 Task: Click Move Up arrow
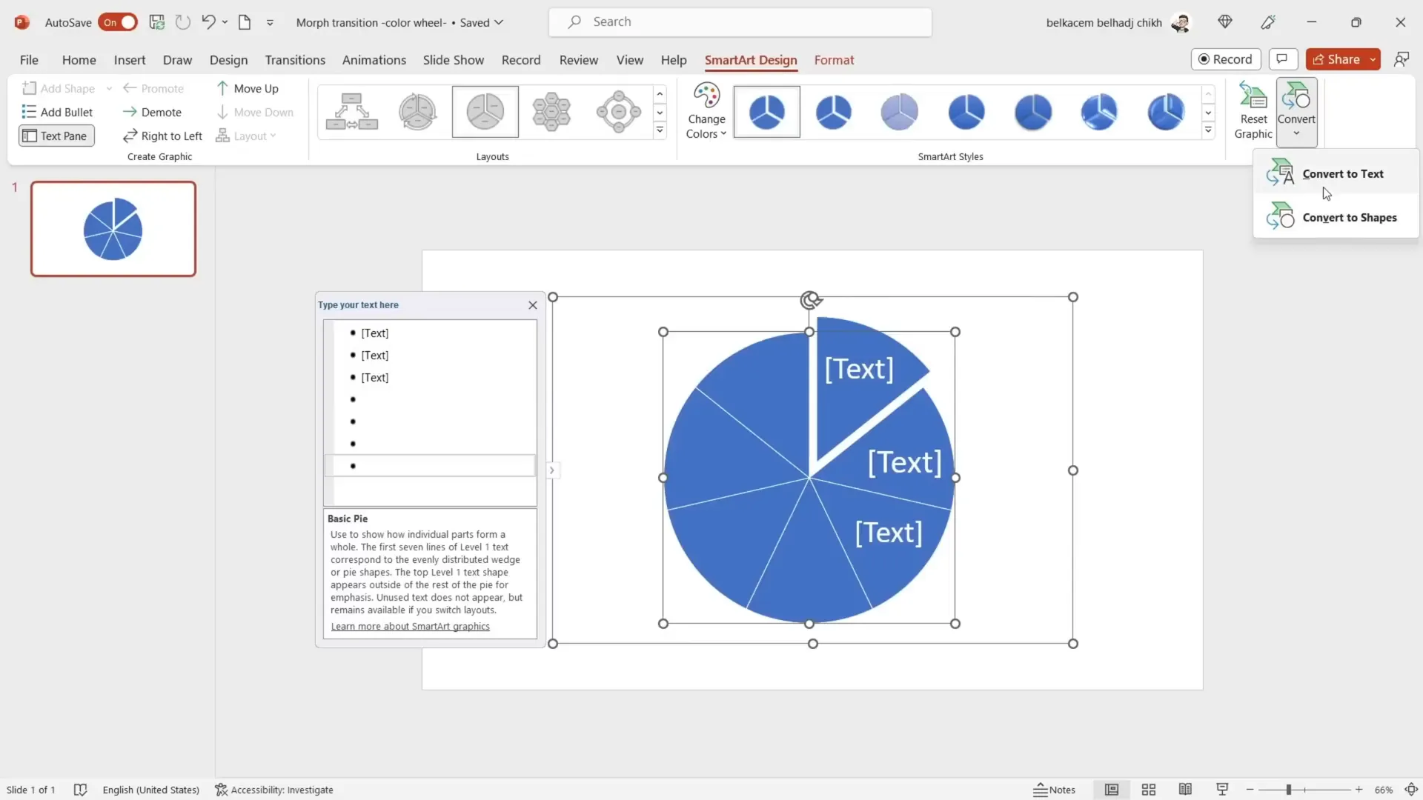222,88
